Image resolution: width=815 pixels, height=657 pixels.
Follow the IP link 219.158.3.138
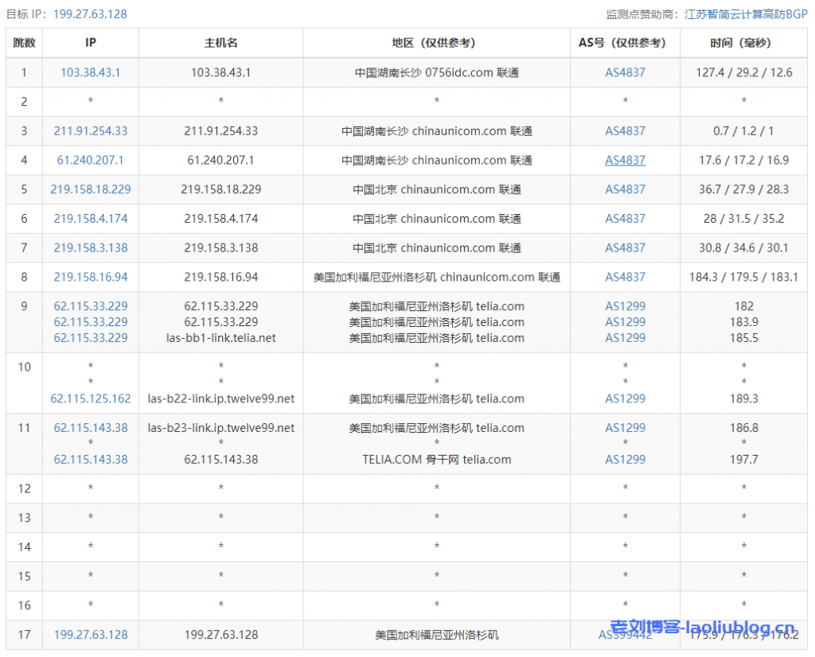click(x=91, y=248)
